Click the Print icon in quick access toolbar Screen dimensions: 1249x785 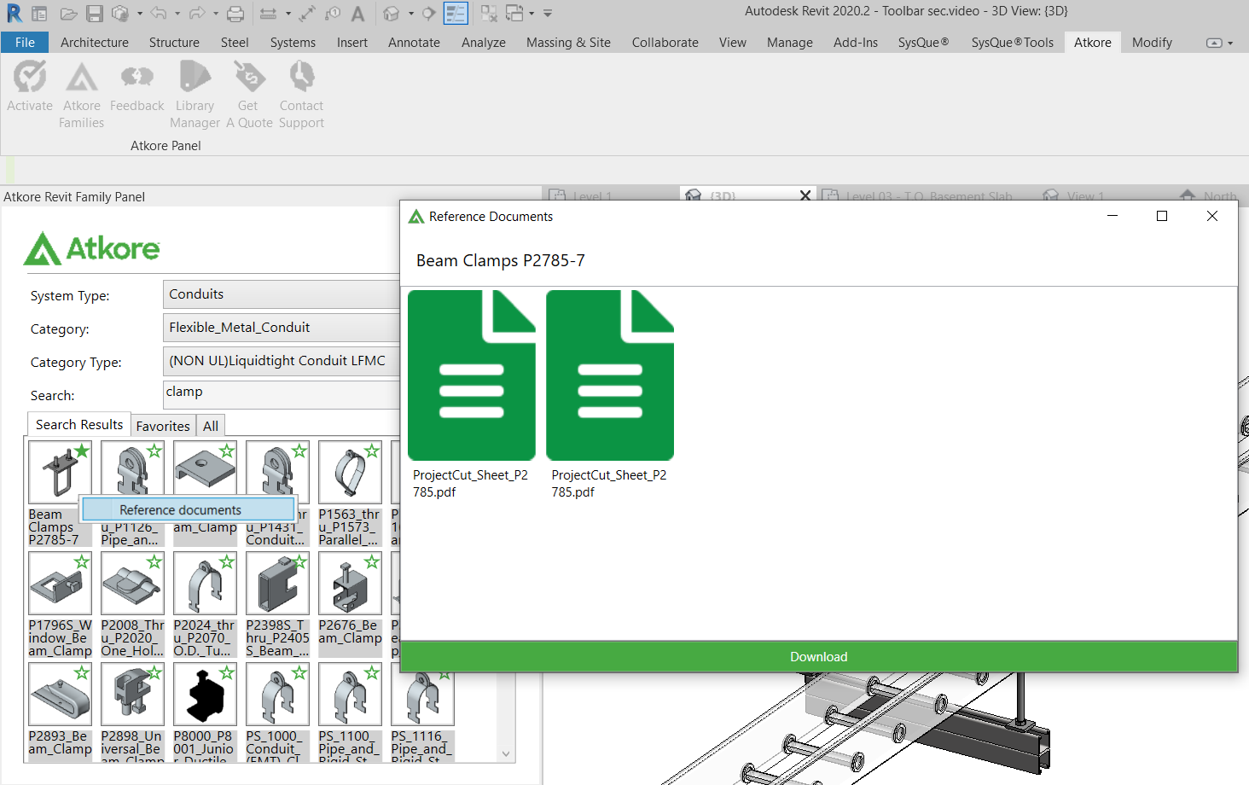coord(235,14)
